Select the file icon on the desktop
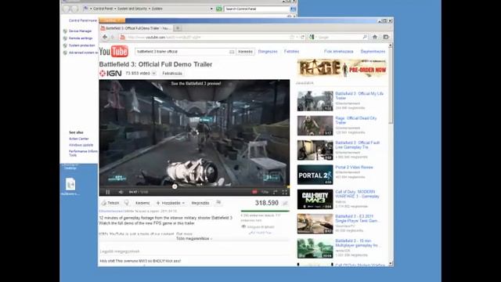 coord(70,185)
